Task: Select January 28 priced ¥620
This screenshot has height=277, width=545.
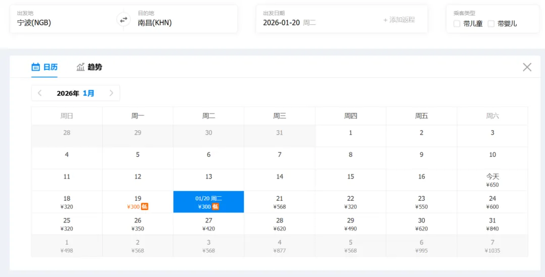Action: pos(280,224)
